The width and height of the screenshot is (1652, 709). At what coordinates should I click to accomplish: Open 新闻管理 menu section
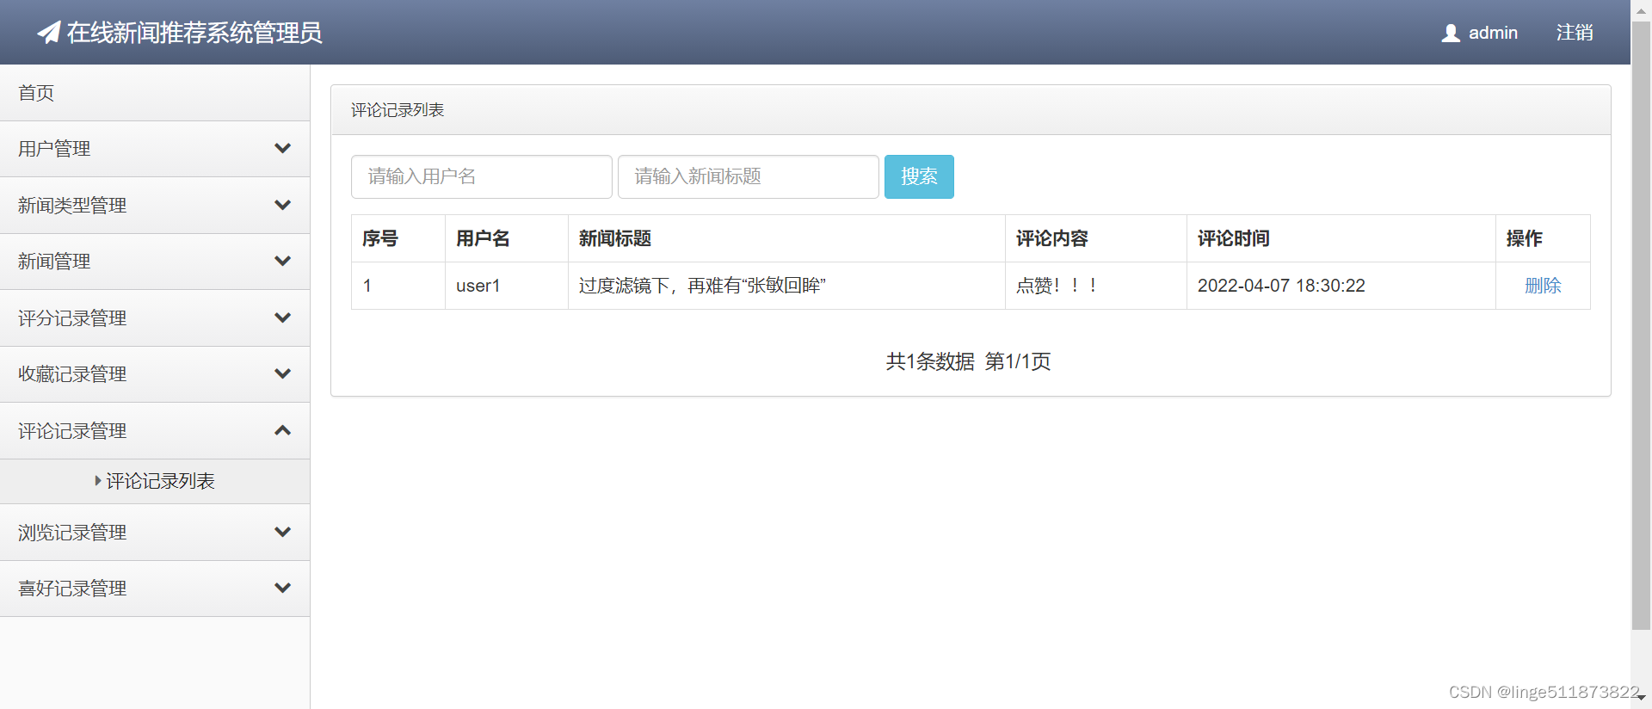point(155,262)
